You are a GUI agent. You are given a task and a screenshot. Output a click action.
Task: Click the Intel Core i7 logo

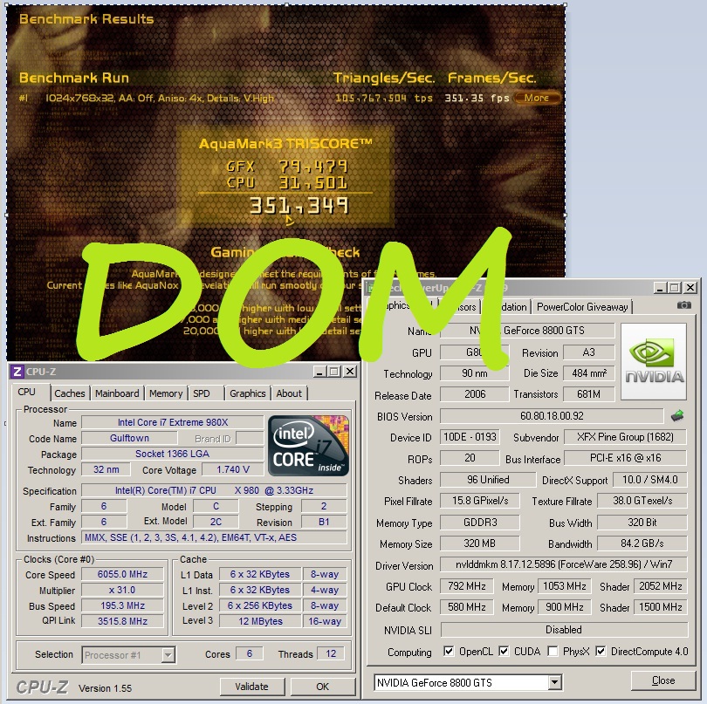pyautogui.click(x=308, y=446)
